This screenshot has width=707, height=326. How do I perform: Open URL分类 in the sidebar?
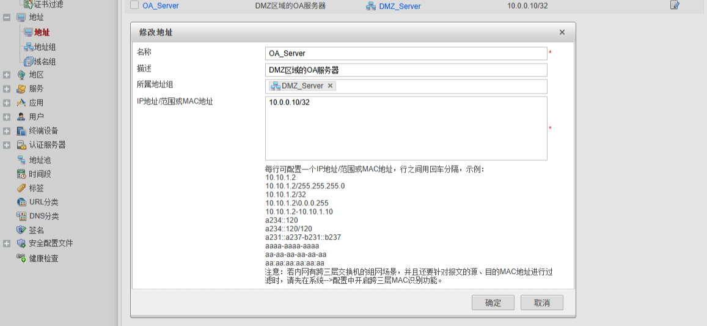tap(44, 202)
